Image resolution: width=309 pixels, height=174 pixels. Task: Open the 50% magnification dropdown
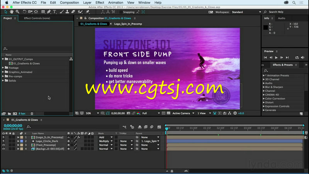92,113
